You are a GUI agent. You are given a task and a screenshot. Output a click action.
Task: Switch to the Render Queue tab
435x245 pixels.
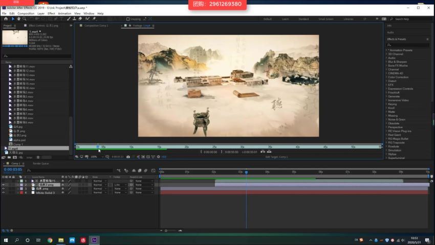[x=41, y=164]
